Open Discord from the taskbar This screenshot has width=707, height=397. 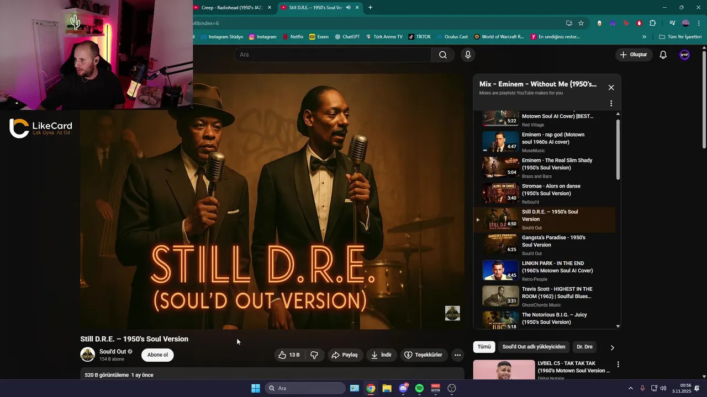pyautogui.click(x=403, y=388)
